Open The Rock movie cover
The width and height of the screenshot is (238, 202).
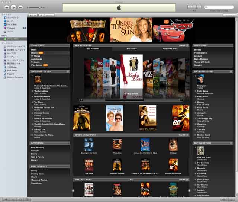(x=89, y=165)
